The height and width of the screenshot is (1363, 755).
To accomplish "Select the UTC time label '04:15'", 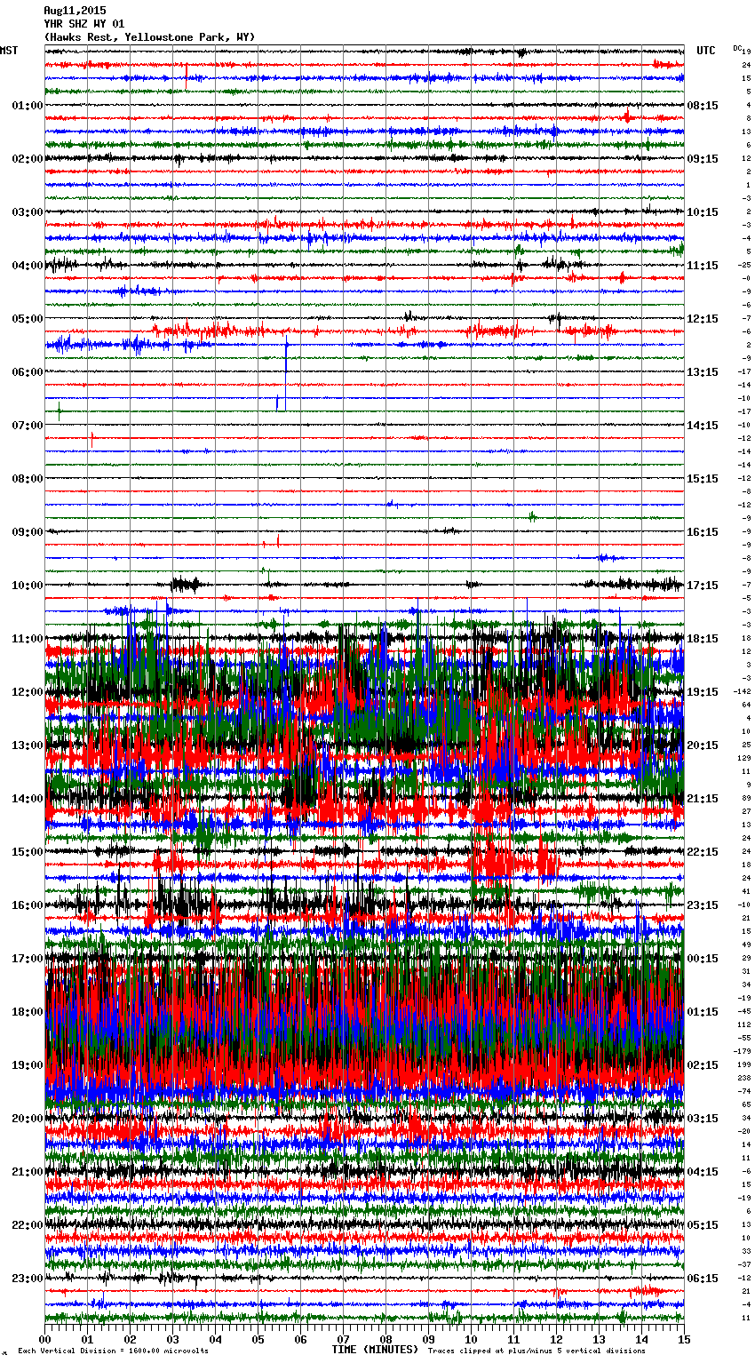I will pos(703,1172).
